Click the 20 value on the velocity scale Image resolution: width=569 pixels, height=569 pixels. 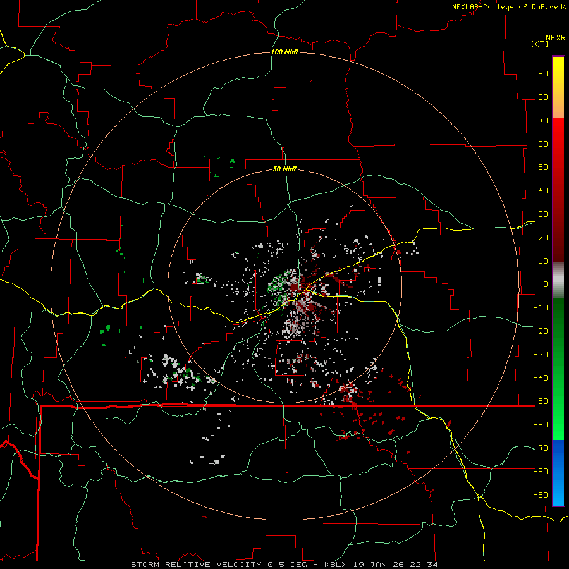point(543,238)
